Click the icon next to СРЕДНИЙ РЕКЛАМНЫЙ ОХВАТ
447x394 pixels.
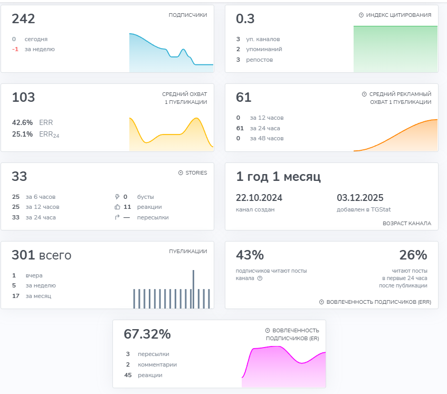click(364, 94)
